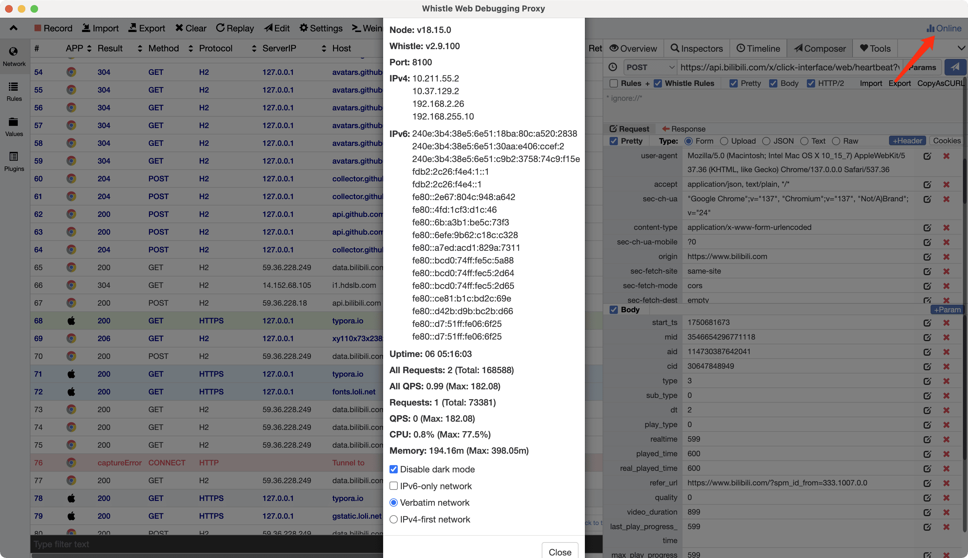Select the Request sub-tab
This screenshot has width=968, height=558.
(630, 129)
